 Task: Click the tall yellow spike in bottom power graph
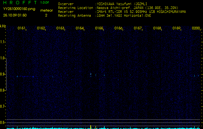click(91, 127)
